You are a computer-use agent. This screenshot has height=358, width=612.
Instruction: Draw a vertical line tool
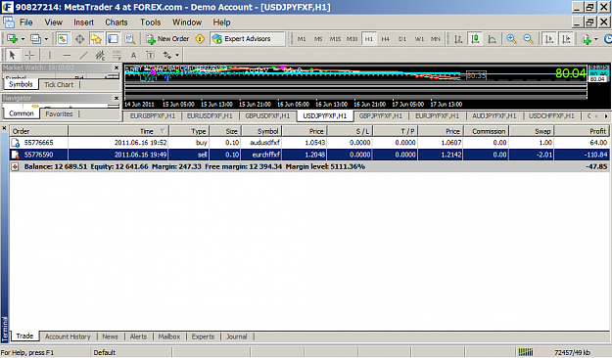[x=50, y=55]
